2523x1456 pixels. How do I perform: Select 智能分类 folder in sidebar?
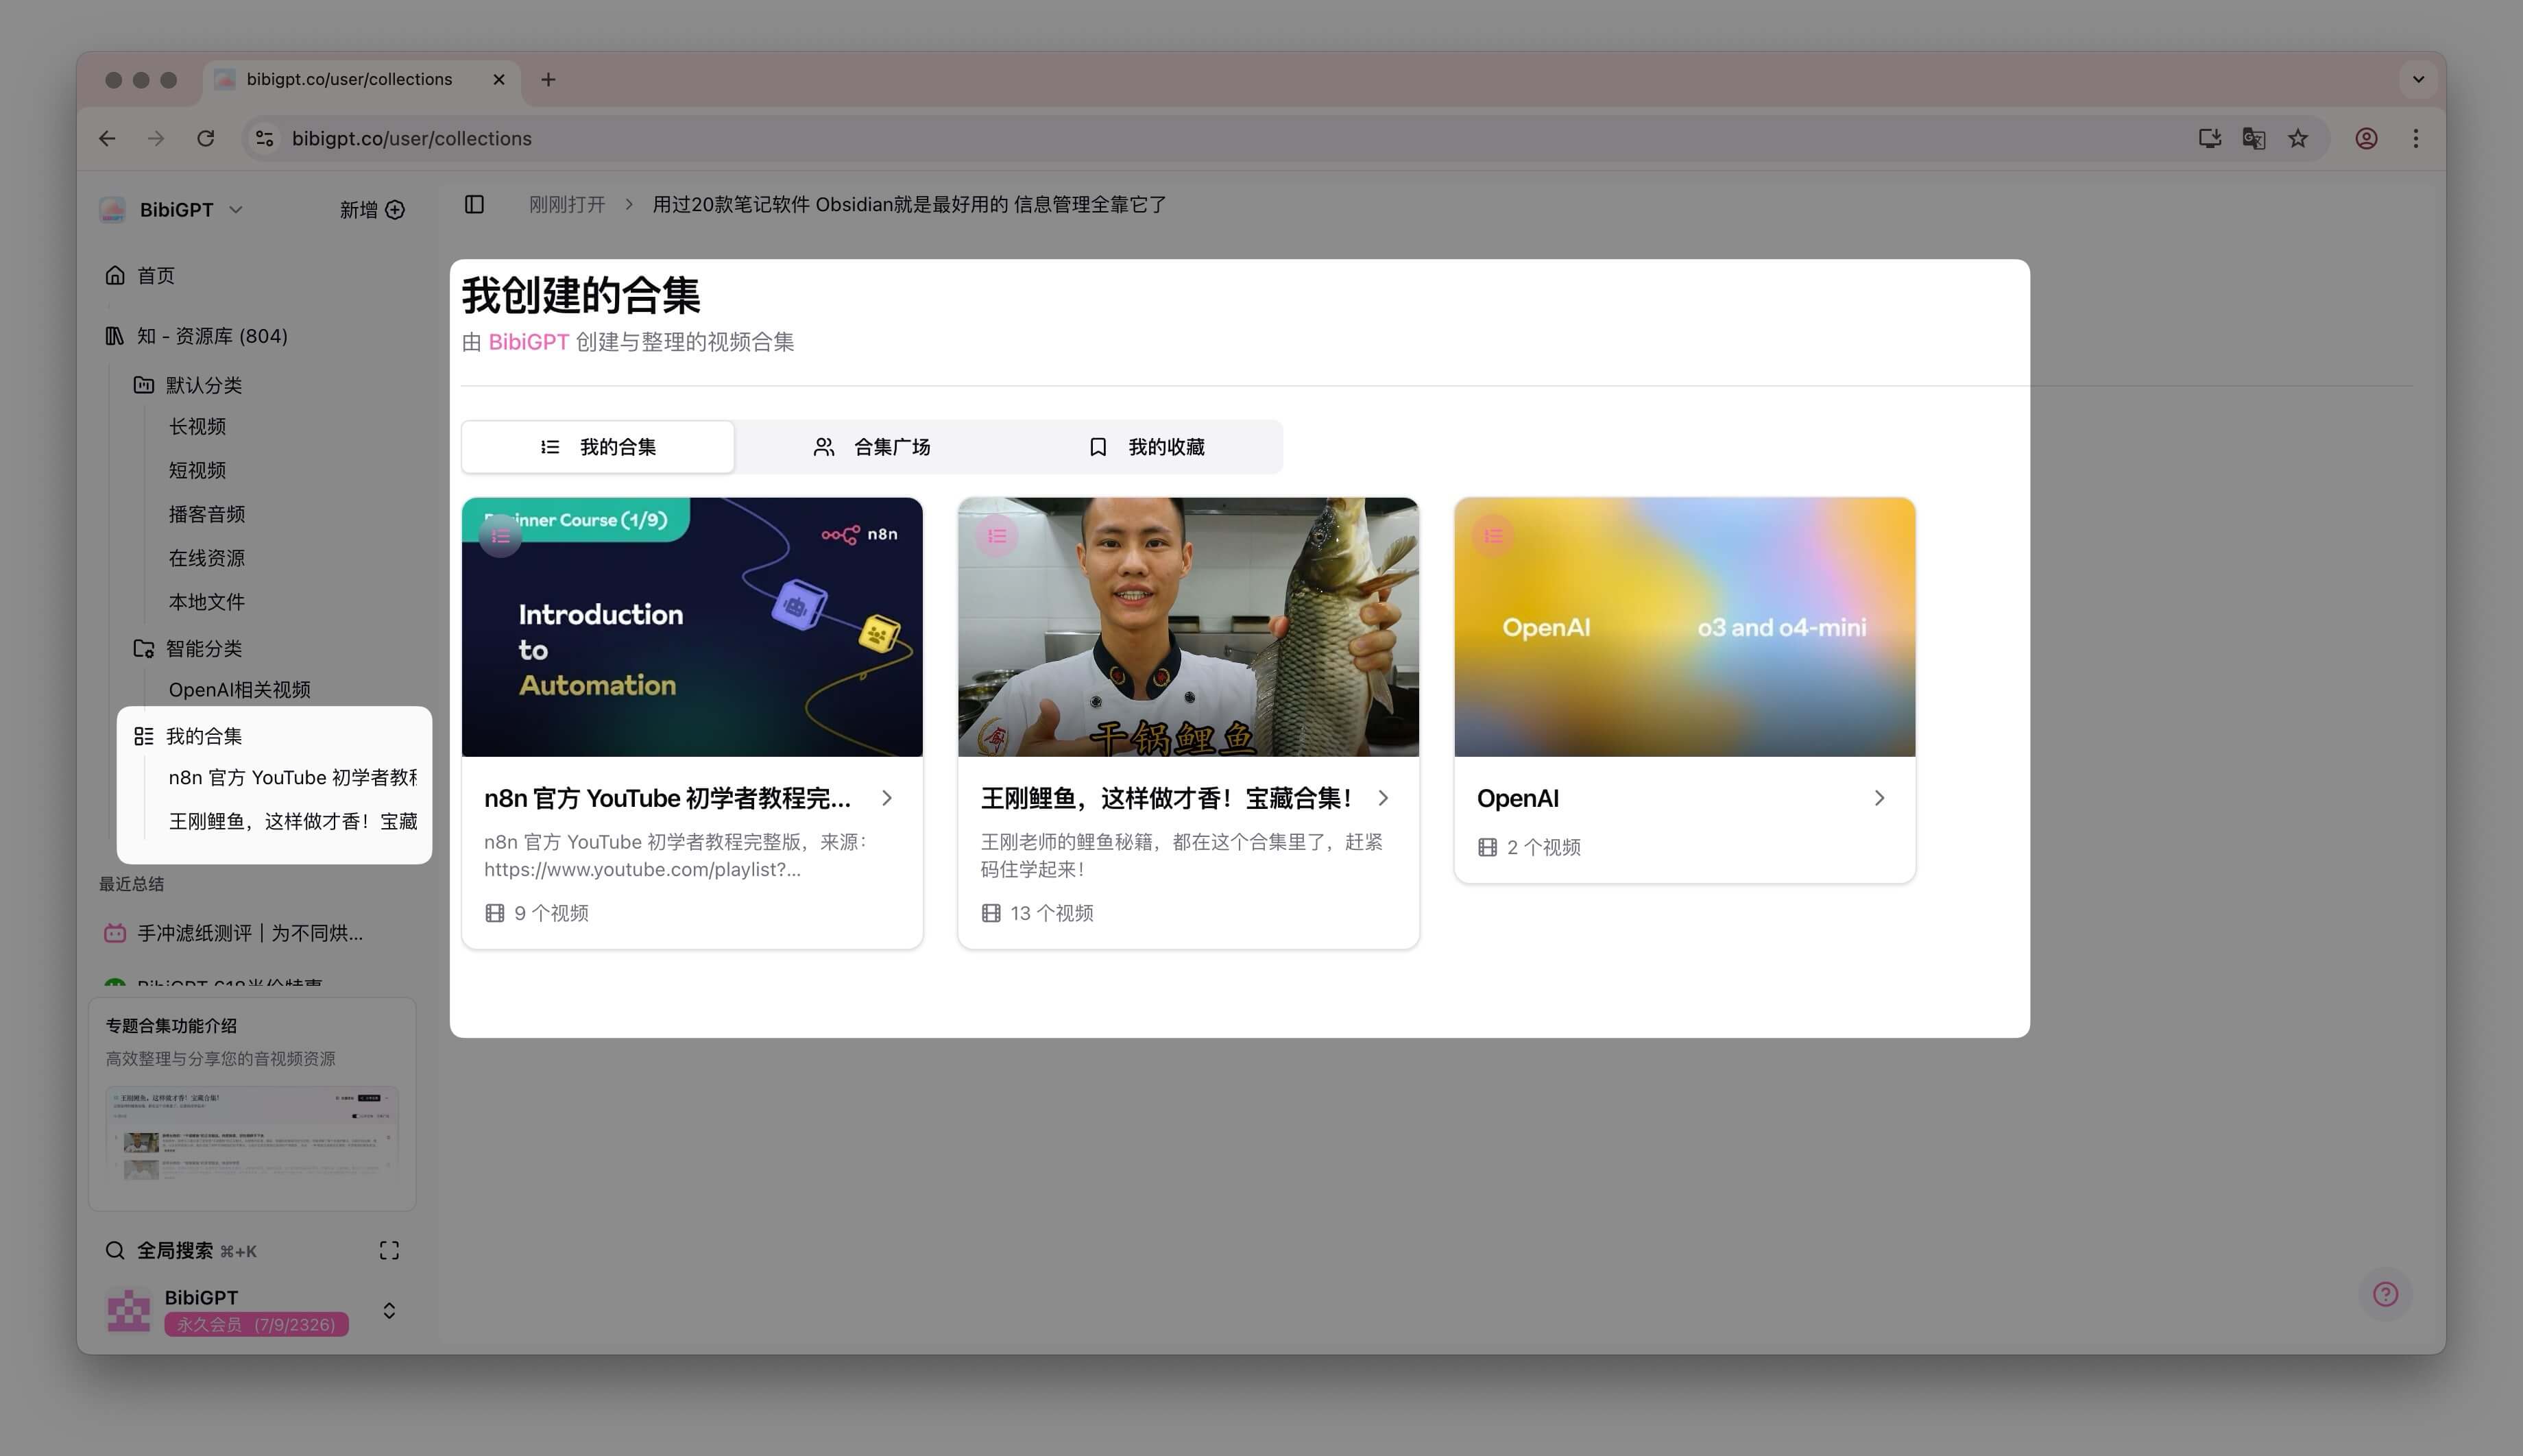(x=203, y=648)
